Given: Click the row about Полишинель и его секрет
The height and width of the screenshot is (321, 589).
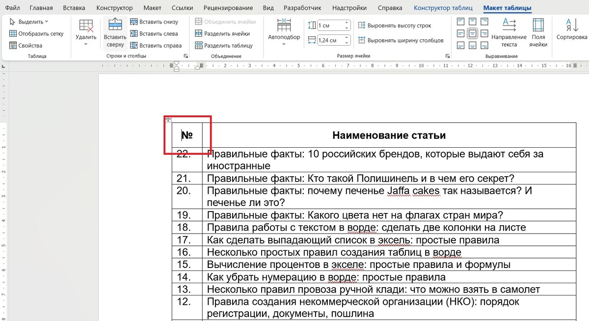Looking at the screenshot, I should click(x=389, y=178).
